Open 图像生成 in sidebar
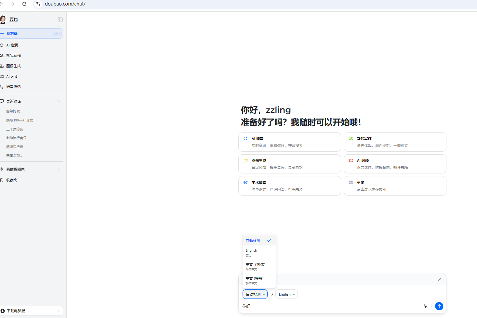The image size is (477, 318). coord(31,66)
